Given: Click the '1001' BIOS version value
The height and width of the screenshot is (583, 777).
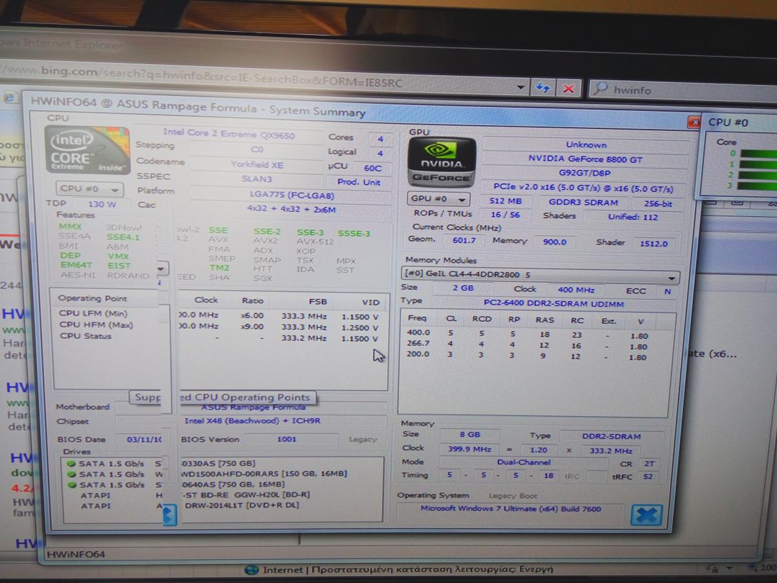Looking at the screenshot, I should [x=286, y=439].
